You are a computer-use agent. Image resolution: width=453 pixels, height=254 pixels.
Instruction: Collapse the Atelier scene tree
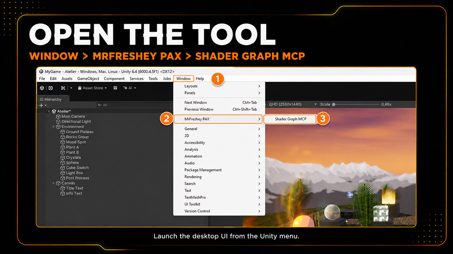[49, 111]
